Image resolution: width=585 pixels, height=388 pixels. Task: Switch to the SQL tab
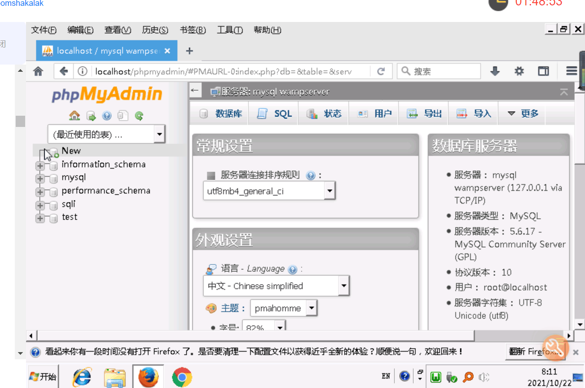click(x=274, y=113)
